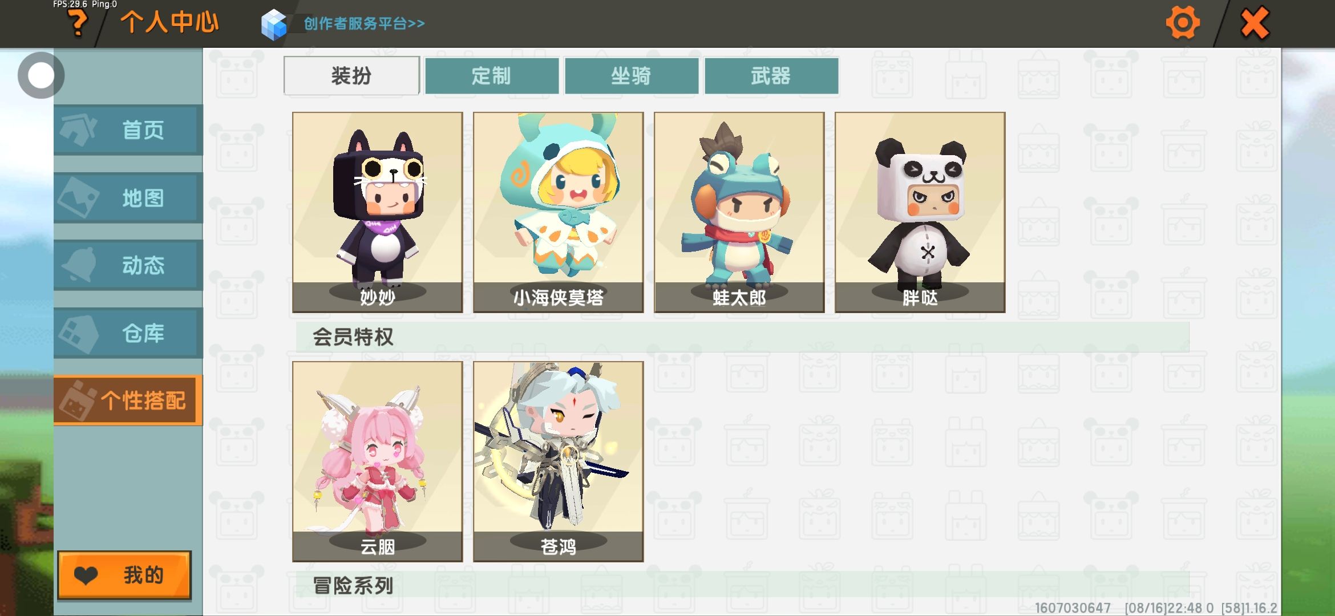The image size is (1335, 616).
Task: Open settings with the orange gear icon
Action: tap(1183, 23)
